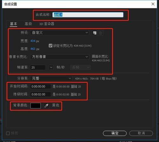
Task: Click the 取消 button
Action: pyautogui.click(x=141, y=133)
